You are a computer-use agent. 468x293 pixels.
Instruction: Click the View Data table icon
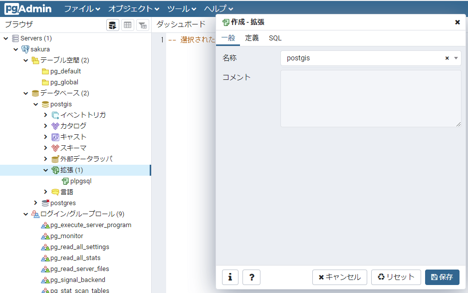click(127, 25)
